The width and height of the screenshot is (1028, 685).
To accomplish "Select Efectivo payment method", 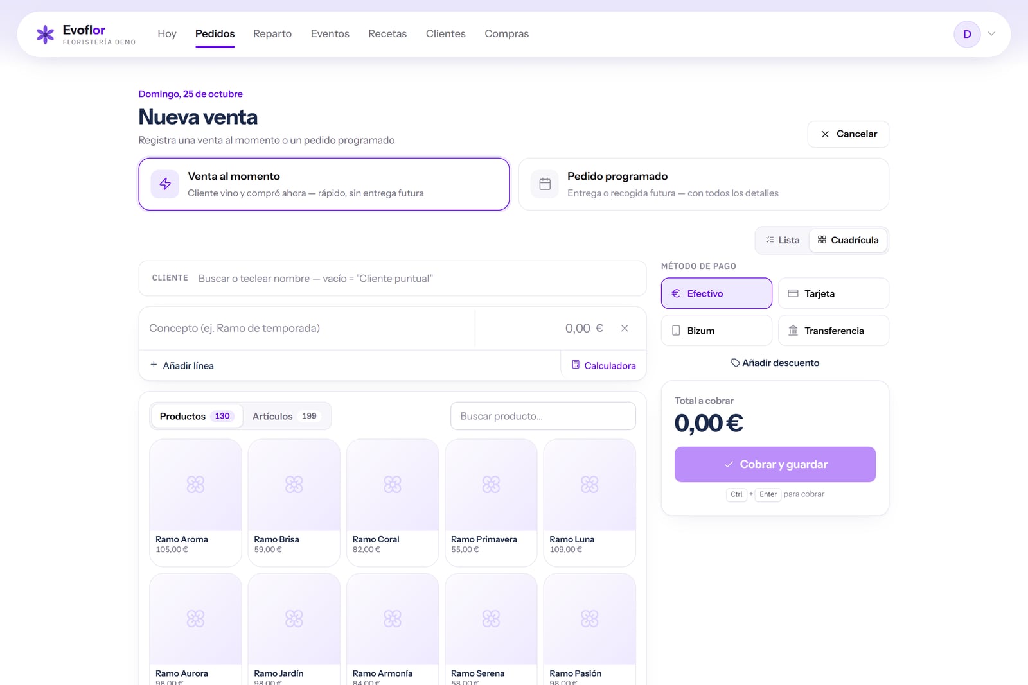I will pyautogui.click(x=716, y=293).
